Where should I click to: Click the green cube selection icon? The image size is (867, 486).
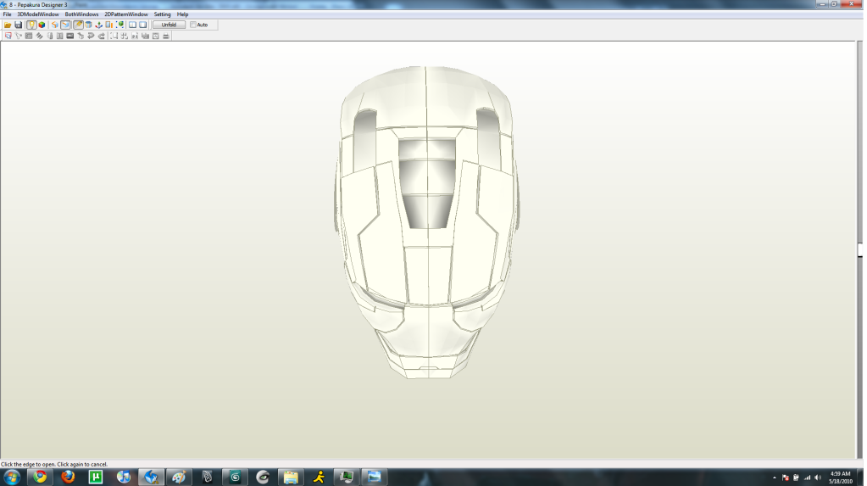tap(120, 25)
